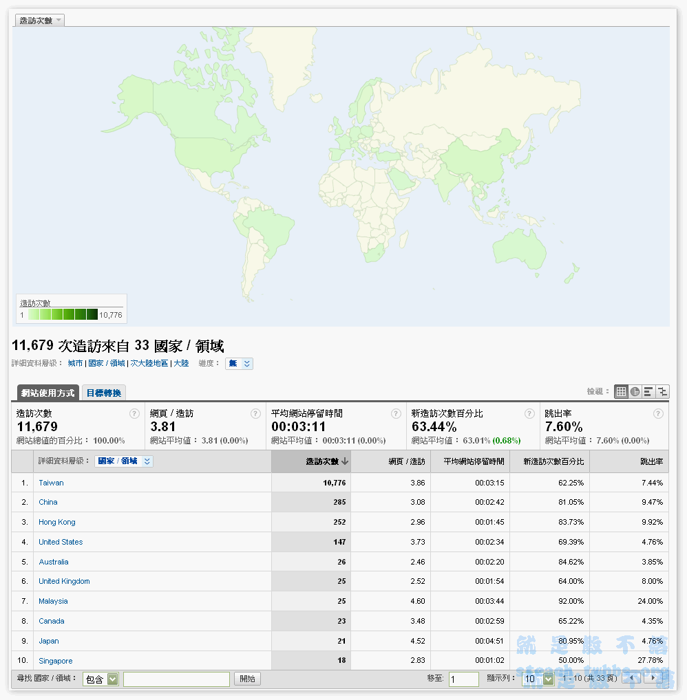Switch to the 目標轉換 tab
Viewport: 687px width, 700px height.
pos(104,393)
